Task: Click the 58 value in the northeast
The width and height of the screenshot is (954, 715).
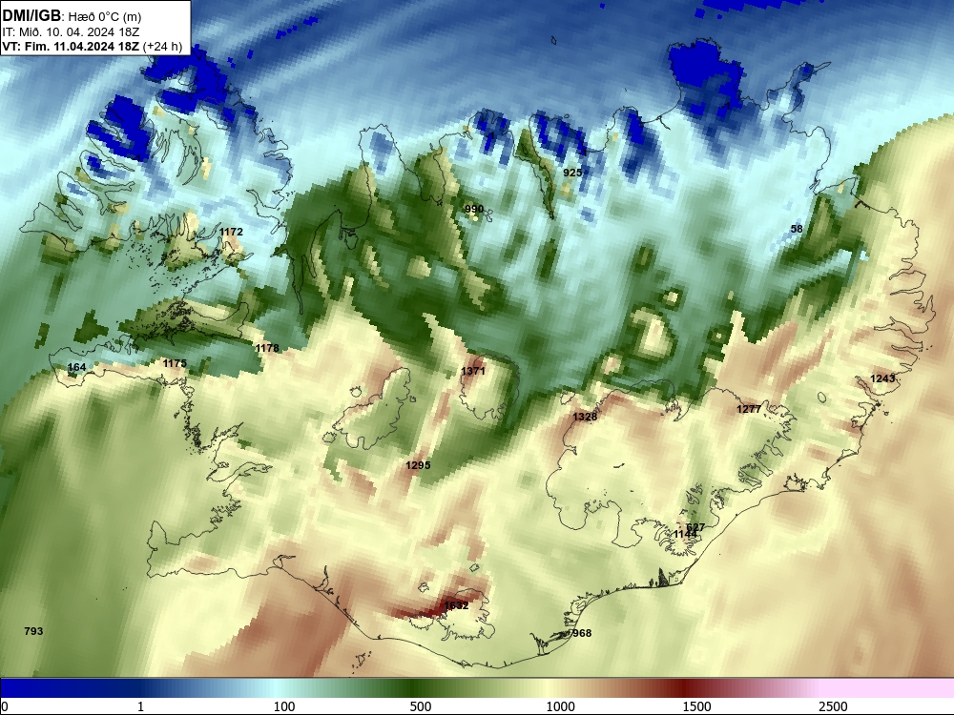Action: click(797, 229)
